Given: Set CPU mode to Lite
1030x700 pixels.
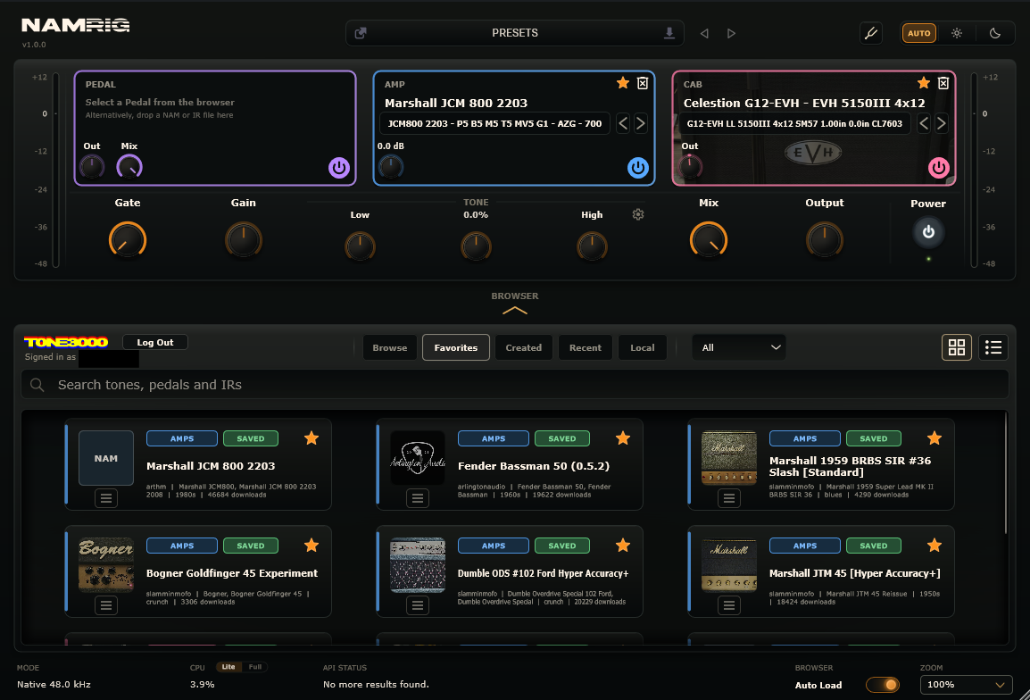Looking at the screenshot, I should (228, 667).
